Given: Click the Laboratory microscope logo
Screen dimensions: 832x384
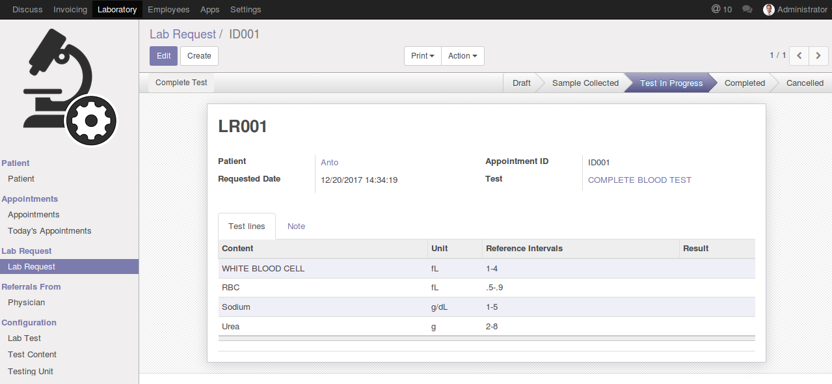Looking at the screenshot, I should pos(70,87).
